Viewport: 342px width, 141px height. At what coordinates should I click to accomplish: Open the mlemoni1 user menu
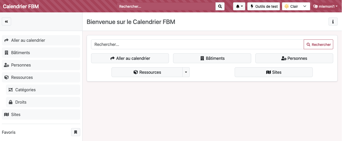pyautogui.click(x=325, y=6)
